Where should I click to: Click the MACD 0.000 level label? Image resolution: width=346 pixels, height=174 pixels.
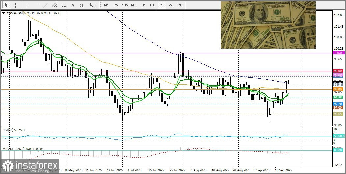pyautogui.click(x=338, y=150)
